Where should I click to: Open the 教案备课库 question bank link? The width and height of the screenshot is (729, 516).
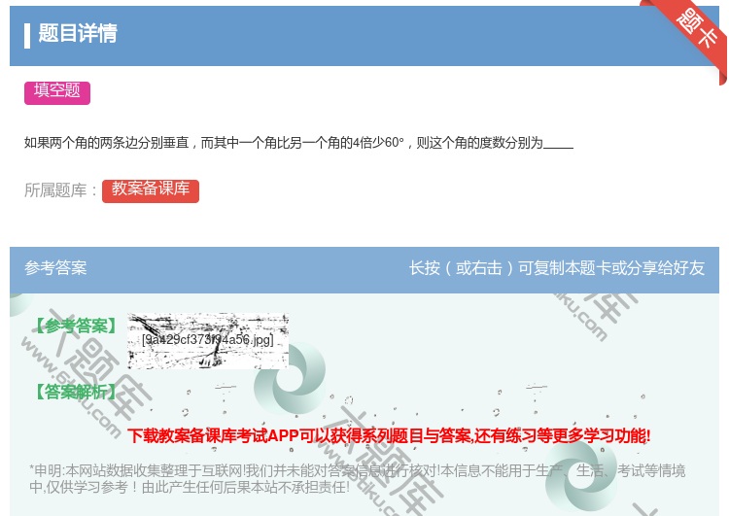point(151,190)
